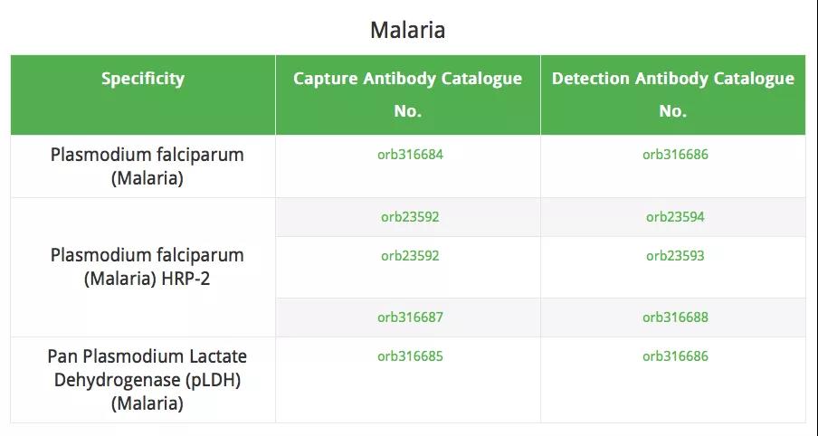The image size is (818, 436).
Task: Open the orb23593 detection antibody link
Action: pos(675,256)
